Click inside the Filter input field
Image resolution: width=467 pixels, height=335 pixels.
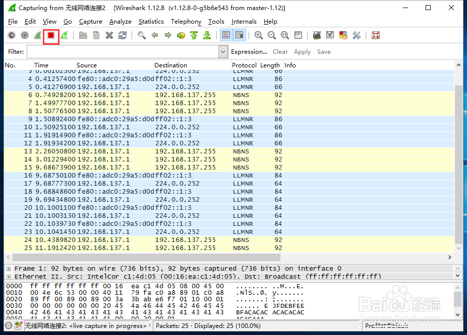pos(123,52)
